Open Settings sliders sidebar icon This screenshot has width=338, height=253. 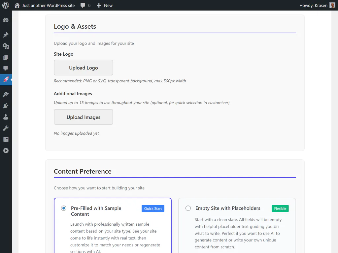click(6, 139)
